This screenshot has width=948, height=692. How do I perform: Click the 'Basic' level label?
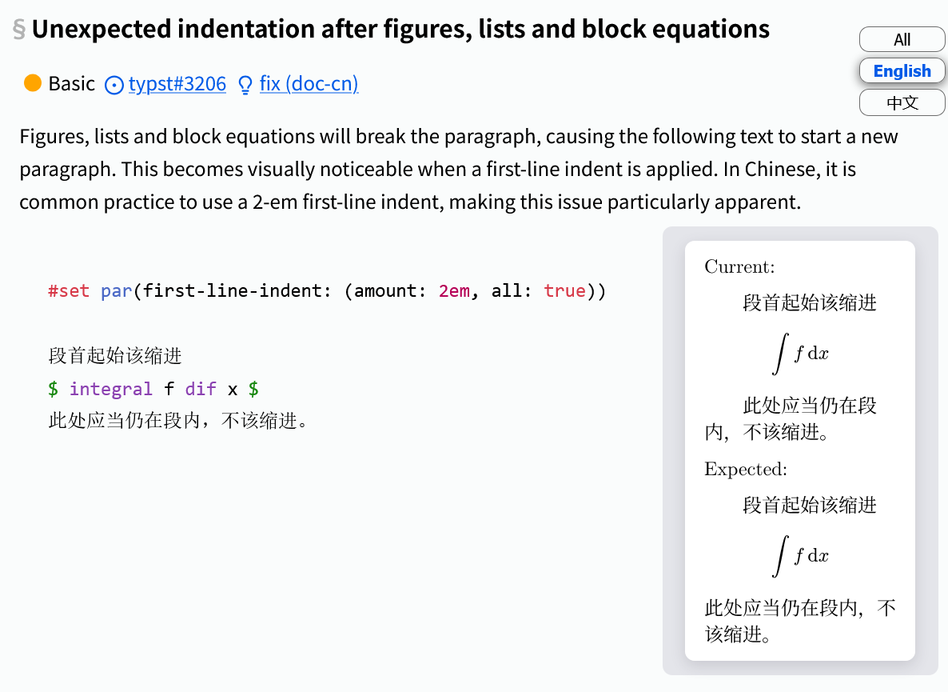coord(71,83)
